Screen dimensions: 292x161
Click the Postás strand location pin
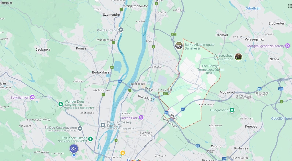click(x=121, y=30)
